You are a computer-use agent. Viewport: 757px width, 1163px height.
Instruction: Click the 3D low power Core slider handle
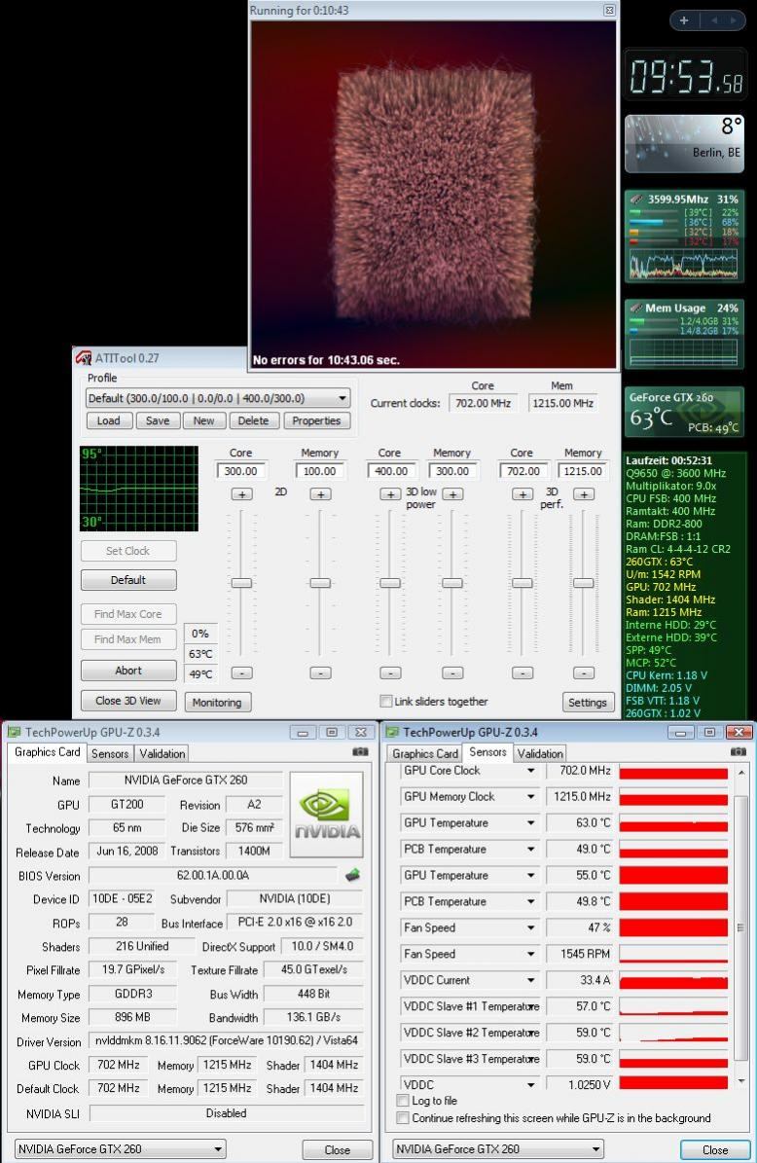tap(391, 583)
